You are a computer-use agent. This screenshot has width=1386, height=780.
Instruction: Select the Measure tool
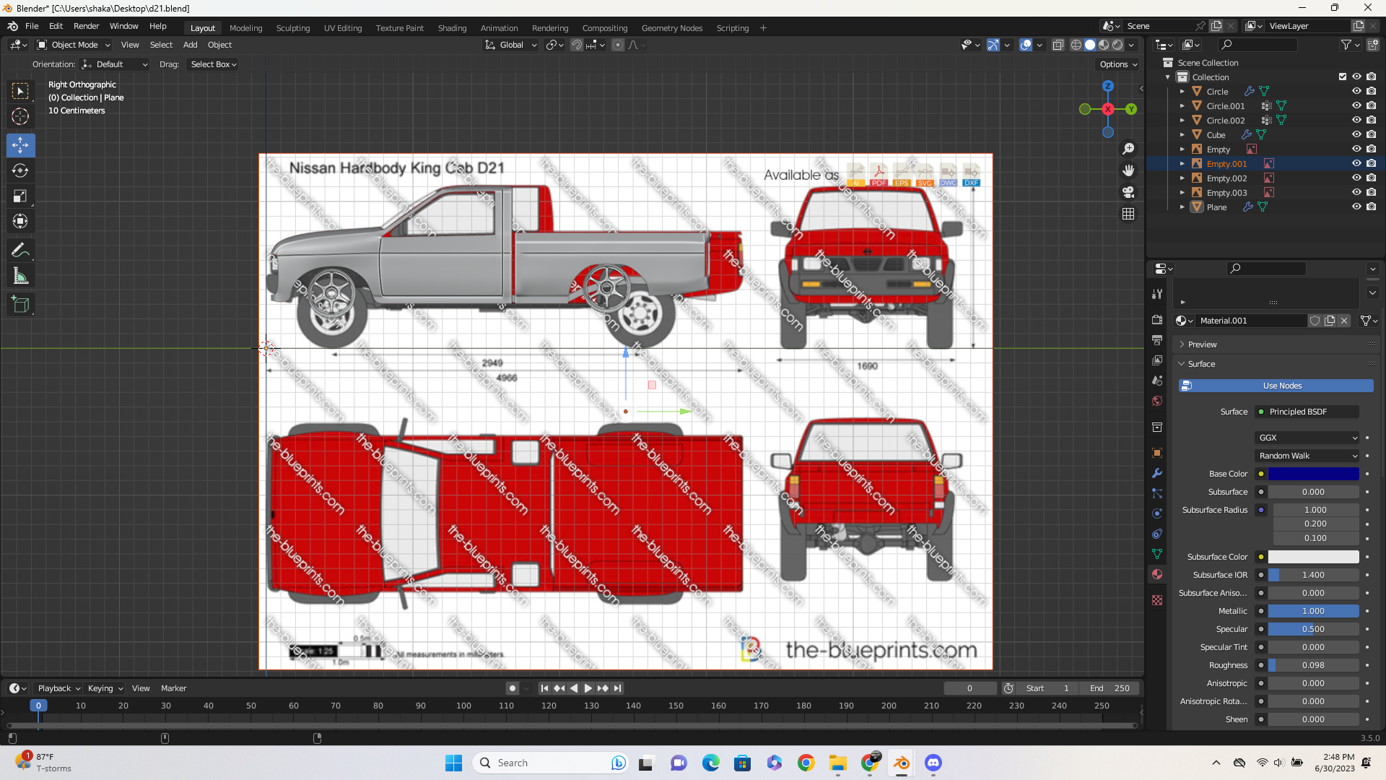[x=20, y=276]
